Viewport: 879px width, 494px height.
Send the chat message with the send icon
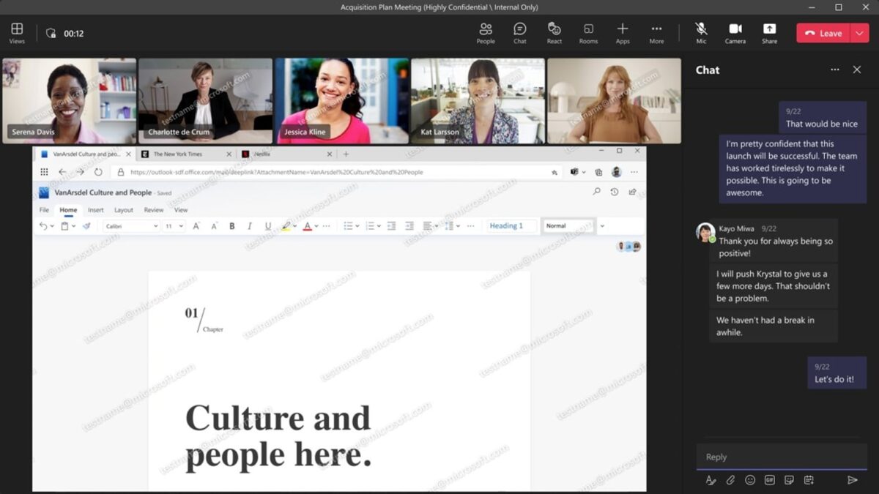point(851,480)
